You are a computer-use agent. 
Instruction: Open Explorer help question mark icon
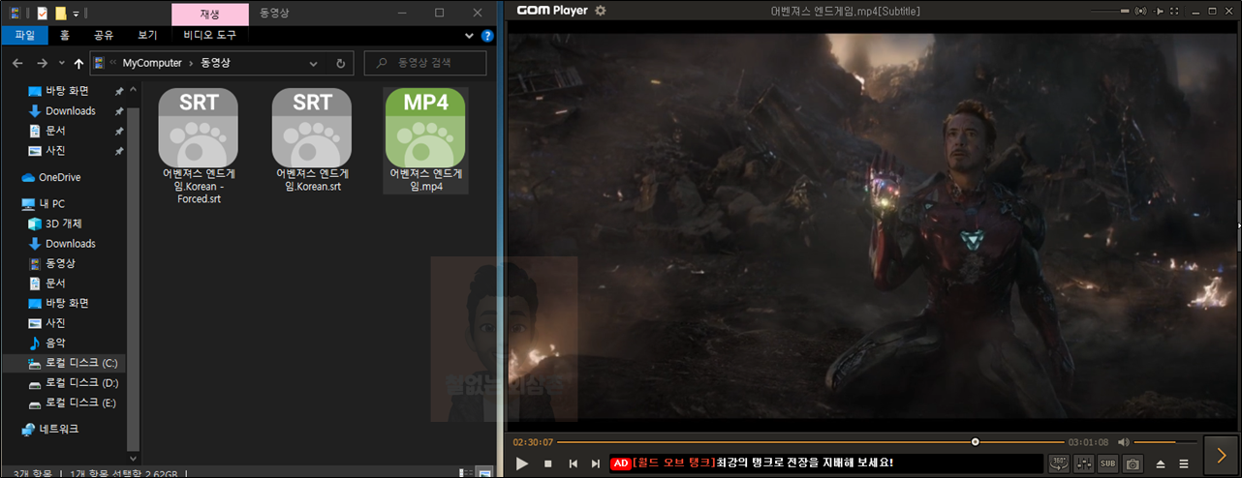pyautogui.click(x=487, y=36)
